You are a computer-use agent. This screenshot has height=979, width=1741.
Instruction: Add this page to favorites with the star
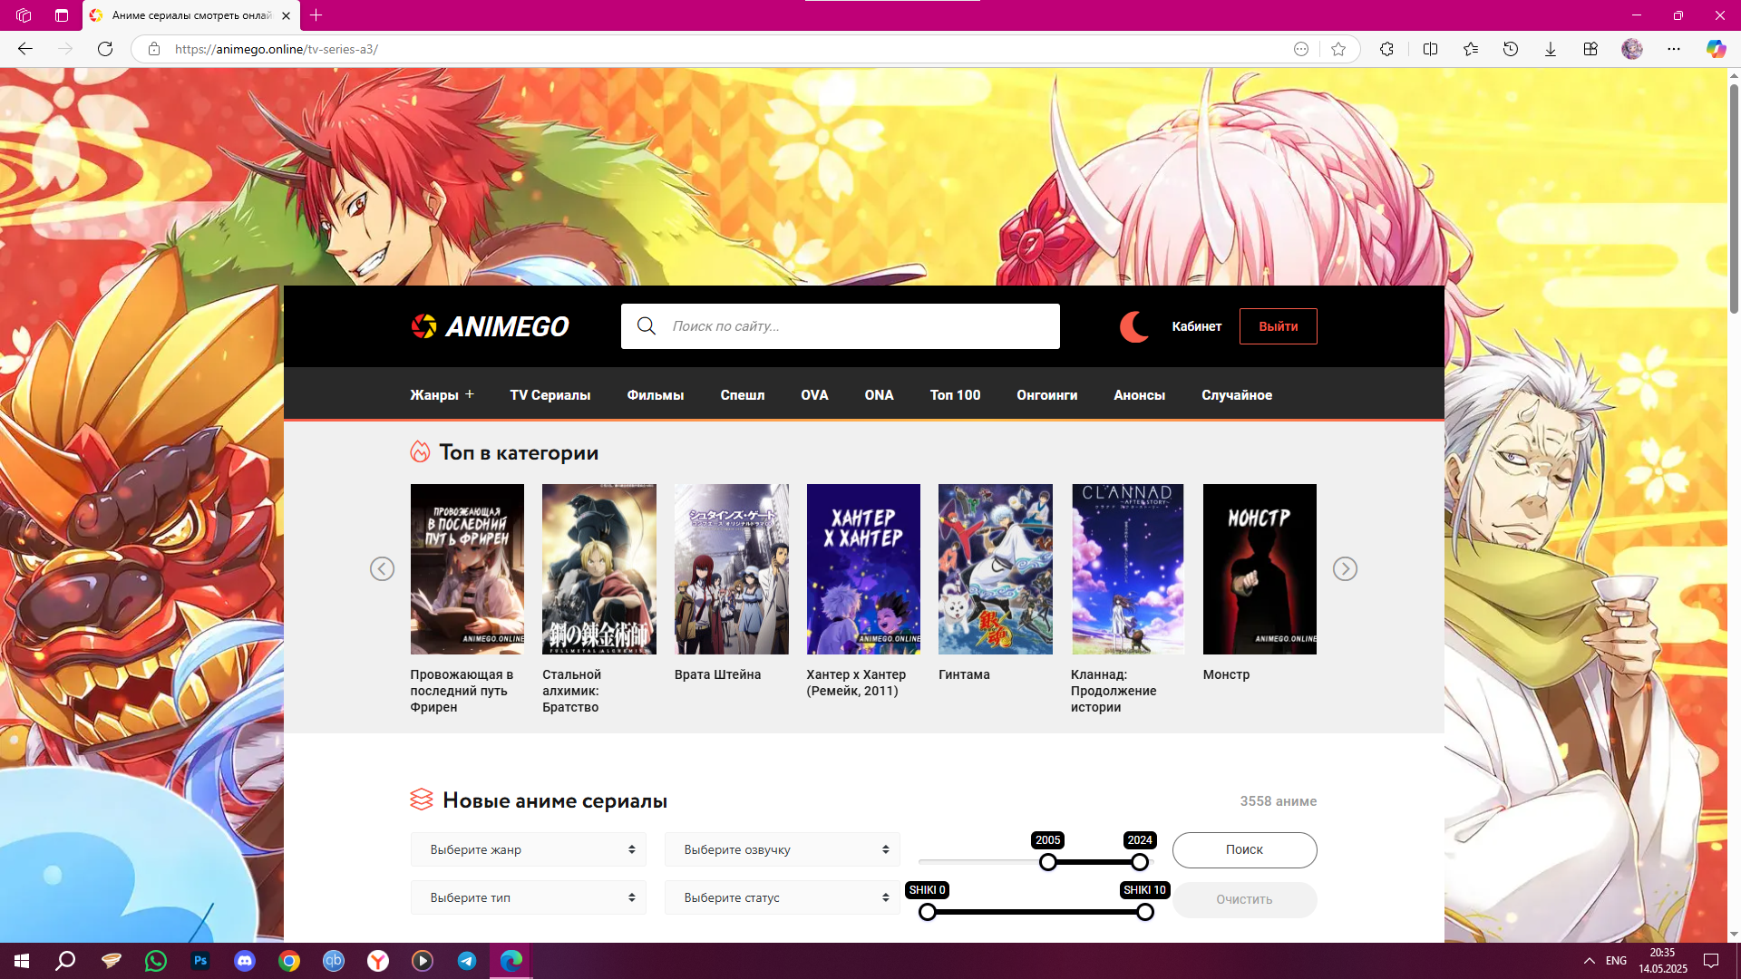pyautogui.click(x=1338, y=49)
